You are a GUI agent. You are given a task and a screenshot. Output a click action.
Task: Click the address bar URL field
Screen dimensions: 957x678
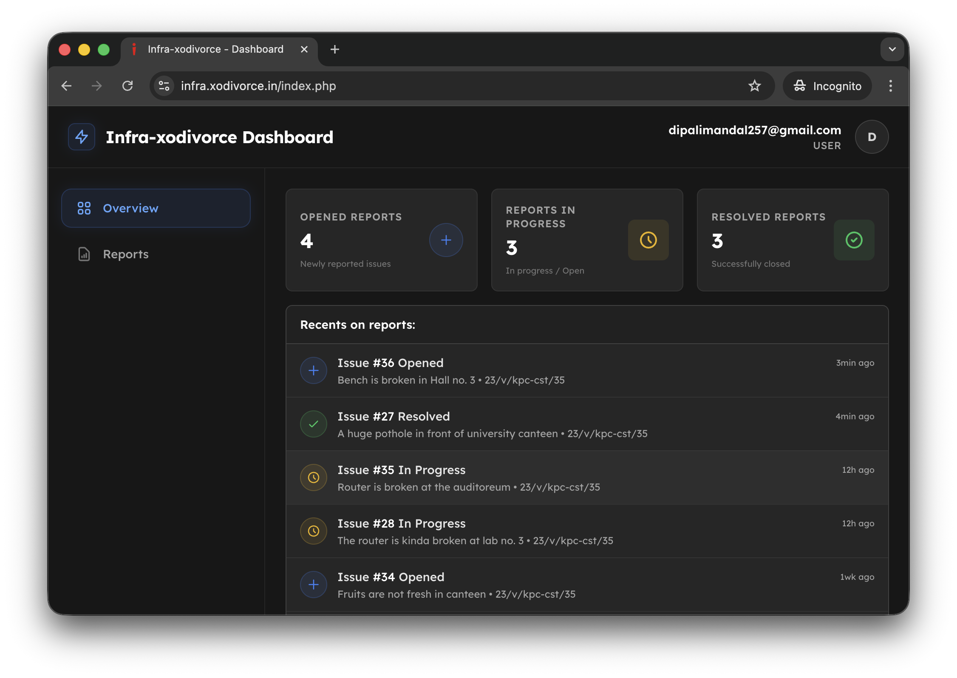click(x=297, y=86)
